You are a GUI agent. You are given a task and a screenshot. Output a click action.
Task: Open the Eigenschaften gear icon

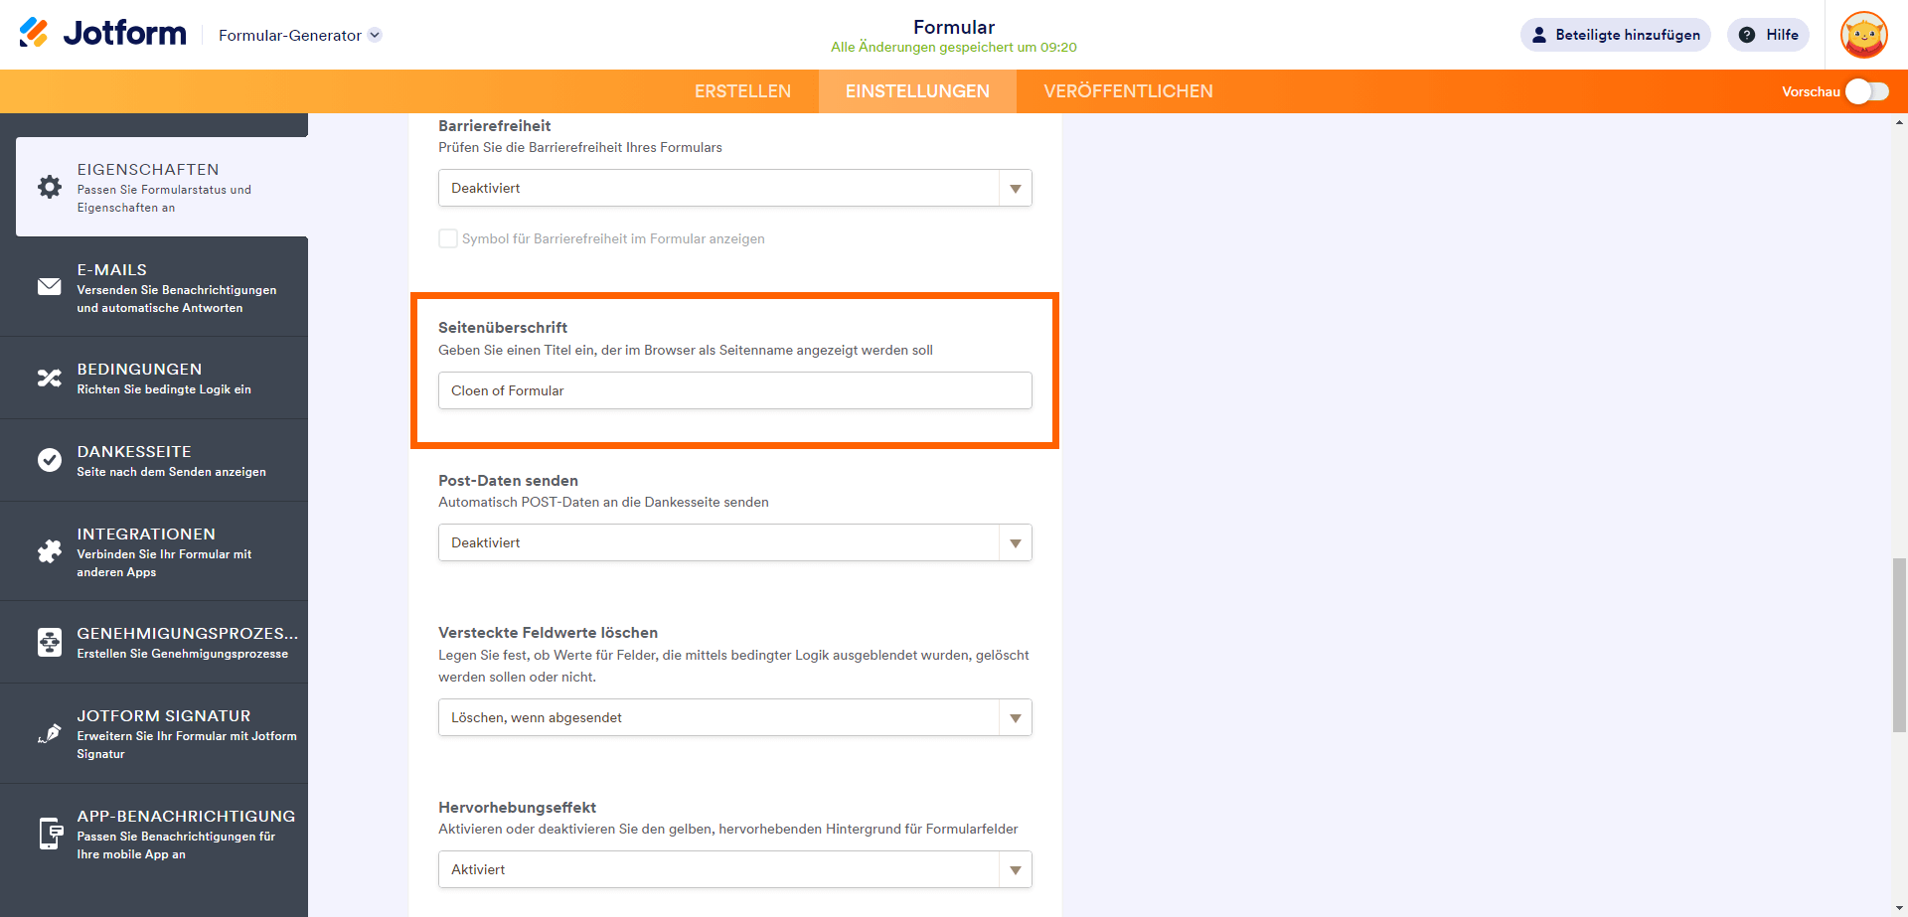pyautogui.click(x=50, y=187)
